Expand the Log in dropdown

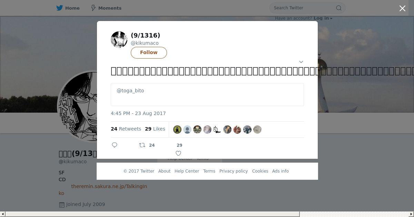[323, 18]
